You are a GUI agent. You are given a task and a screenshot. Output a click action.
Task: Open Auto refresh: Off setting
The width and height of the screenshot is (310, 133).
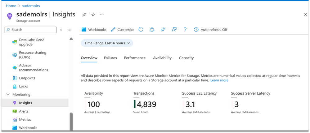click(210, 30)
